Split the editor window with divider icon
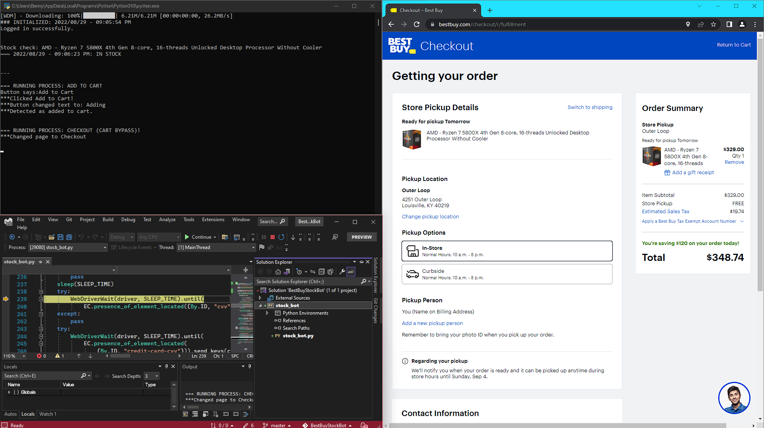 coord(246,270)
